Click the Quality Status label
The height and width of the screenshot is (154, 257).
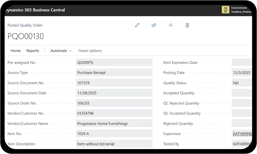click(175, 83)
